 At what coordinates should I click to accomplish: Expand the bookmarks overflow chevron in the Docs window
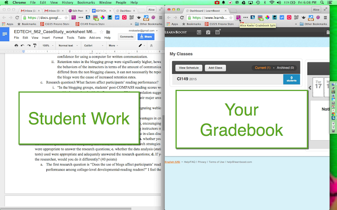click(x=131, y=24)
